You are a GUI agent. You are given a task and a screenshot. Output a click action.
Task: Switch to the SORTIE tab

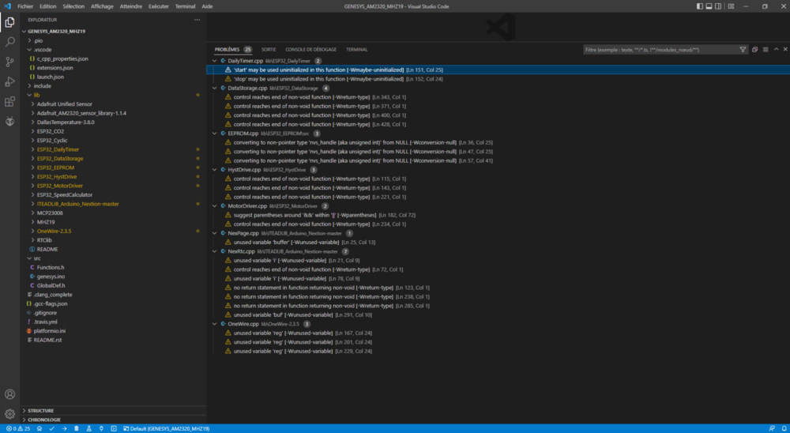pos(269,50)
